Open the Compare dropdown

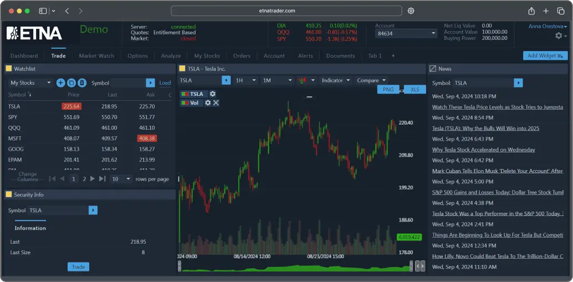(x=371, y=80)
